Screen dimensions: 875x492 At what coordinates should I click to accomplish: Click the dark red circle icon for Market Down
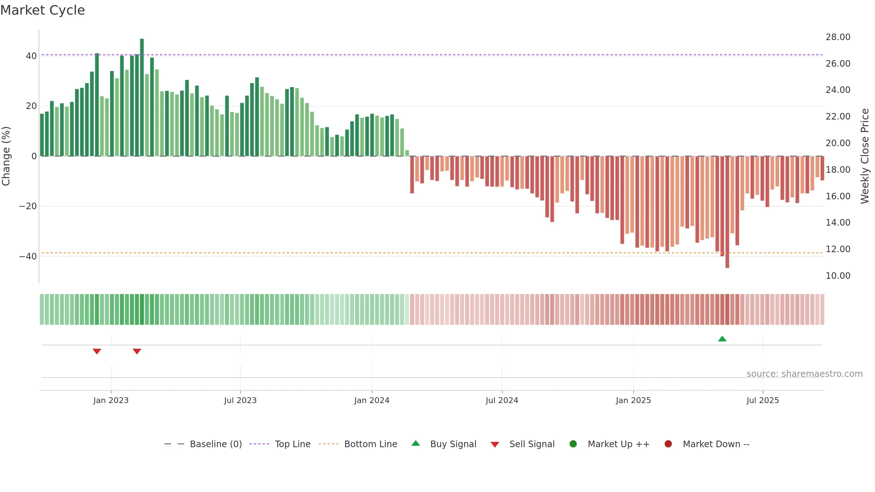[x=668, y=444]
